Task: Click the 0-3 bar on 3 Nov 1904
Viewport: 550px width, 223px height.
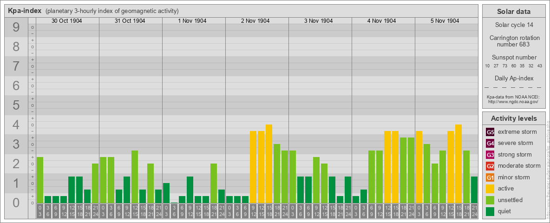Action: click(x=292, y=177)
